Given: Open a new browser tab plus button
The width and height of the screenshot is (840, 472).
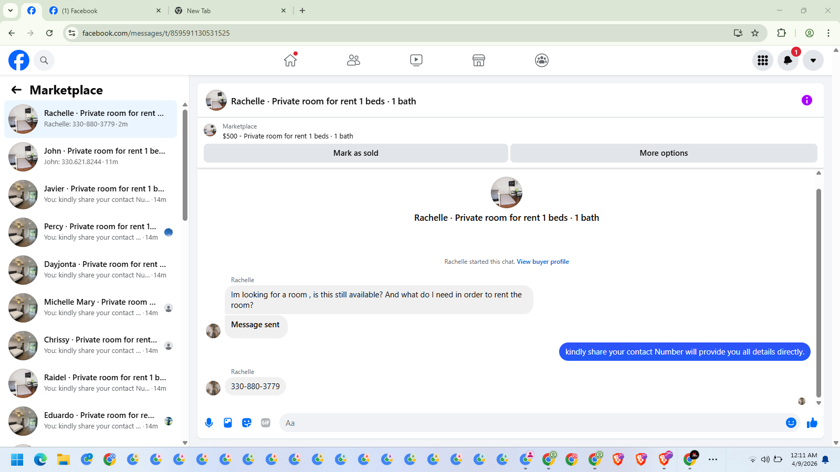Looking at the screenshot, I should pos(302,10).
